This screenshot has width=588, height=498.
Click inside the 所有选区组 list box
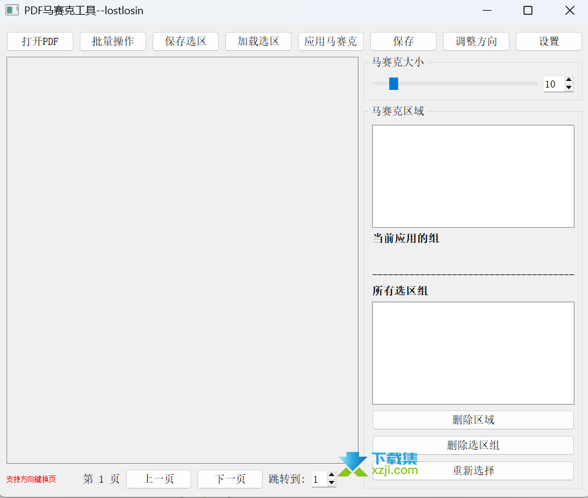pos(473,353)
